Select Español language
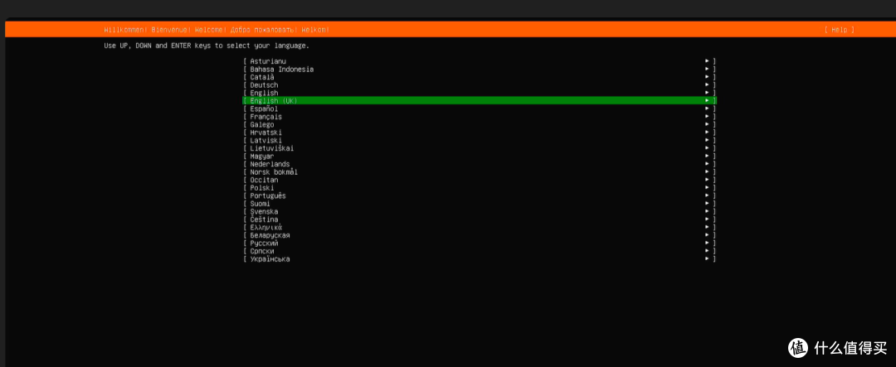This screenshot has height=367, width=896. pyautogui.click(x=480, y=109)
